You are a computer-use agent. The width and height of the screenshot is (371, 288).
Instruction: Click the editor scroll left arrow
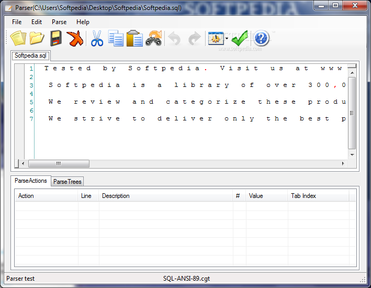point(23,163)
